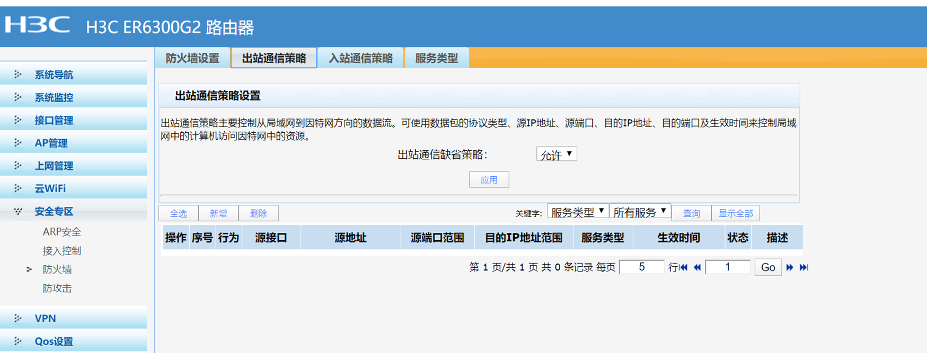Image resolution: width=927 pixels, height=353 pixels.
Task: Expand the 上网管理 menu arrow icon
Action: tap(17, 165)
